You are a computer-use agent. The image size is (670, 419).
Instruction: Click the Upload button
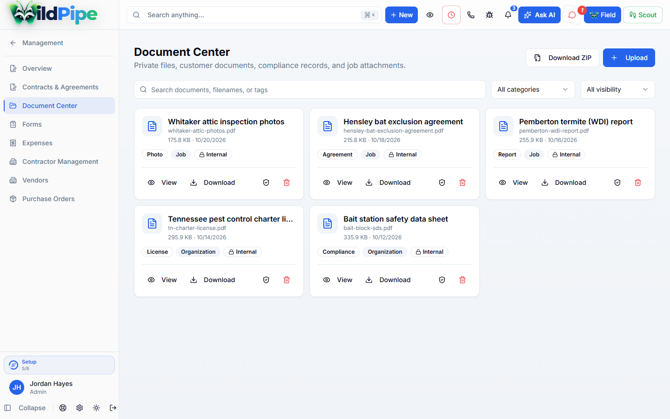tap(629, 58)
